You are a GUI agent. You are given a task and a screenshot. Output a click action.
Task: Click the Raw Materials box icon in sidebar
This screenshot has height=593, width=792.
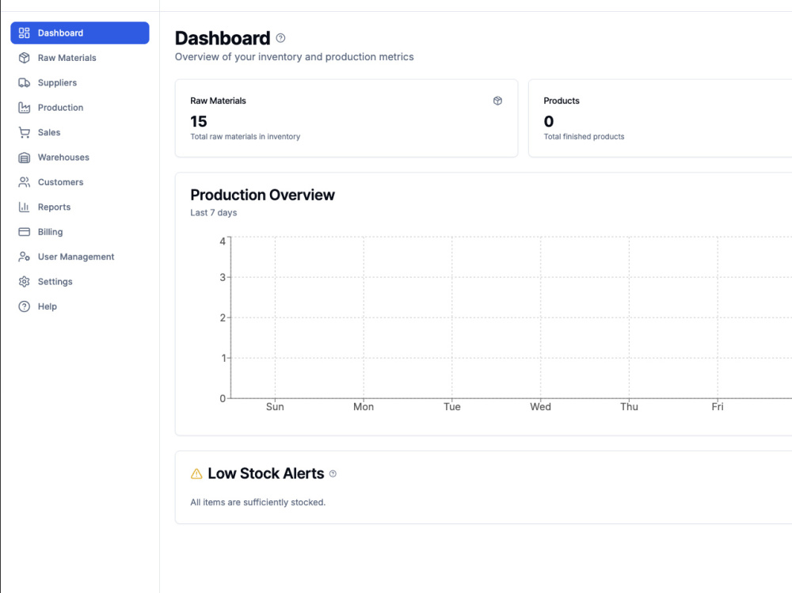click(25, 58)
